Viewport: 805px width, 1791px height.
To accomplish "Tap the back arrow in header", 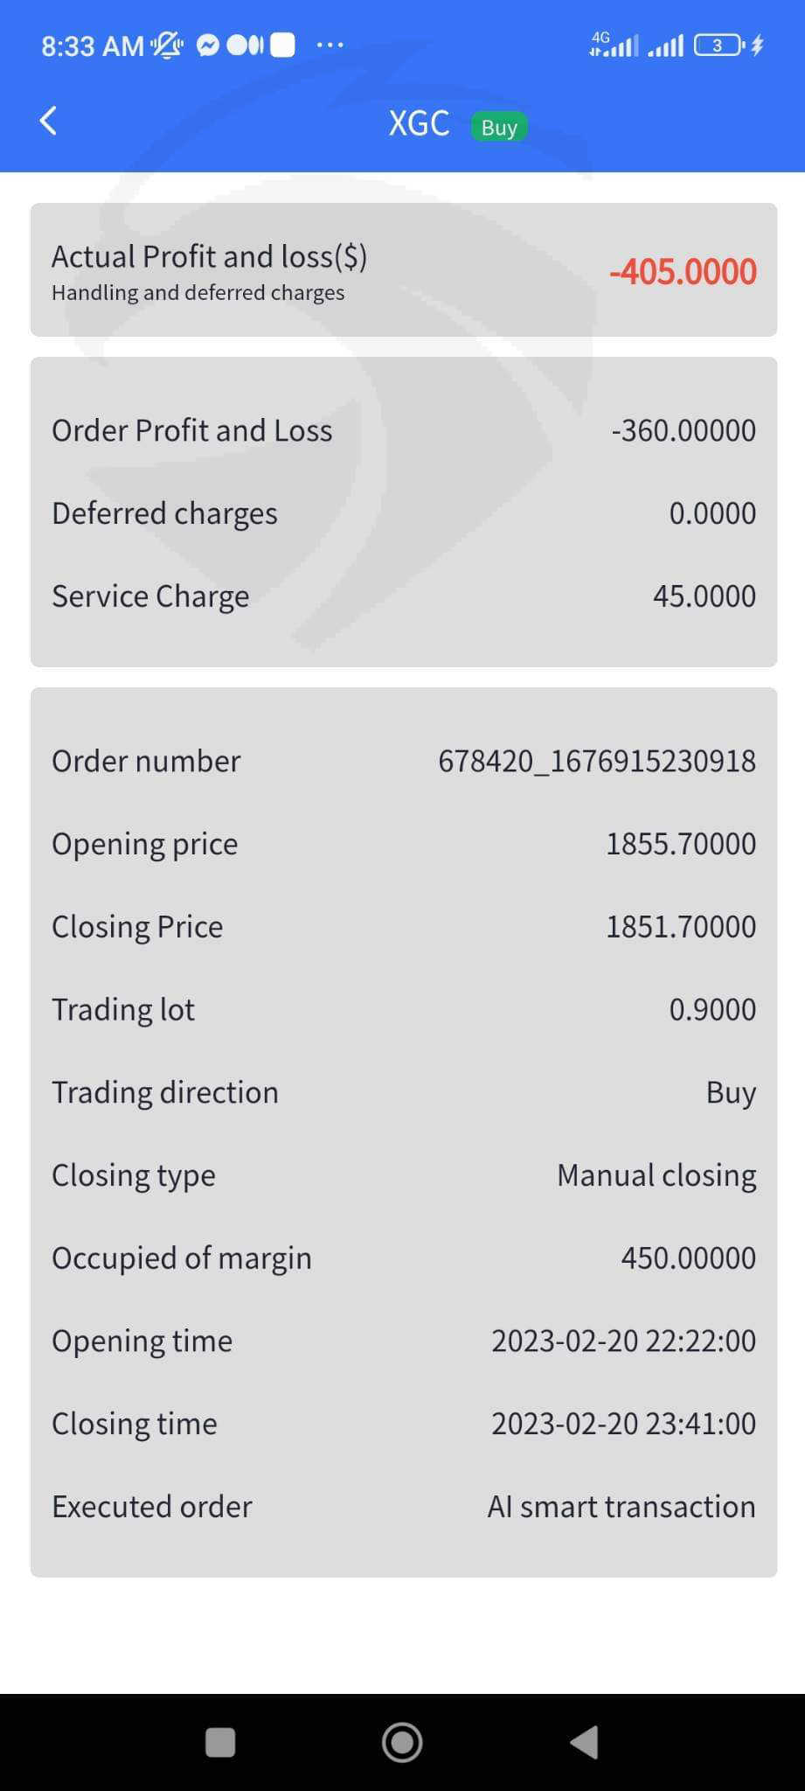I will (49, 121).
